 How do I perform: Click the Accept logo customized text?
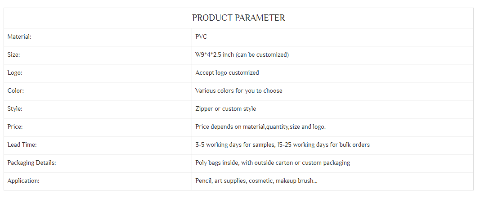pos(227,73)
